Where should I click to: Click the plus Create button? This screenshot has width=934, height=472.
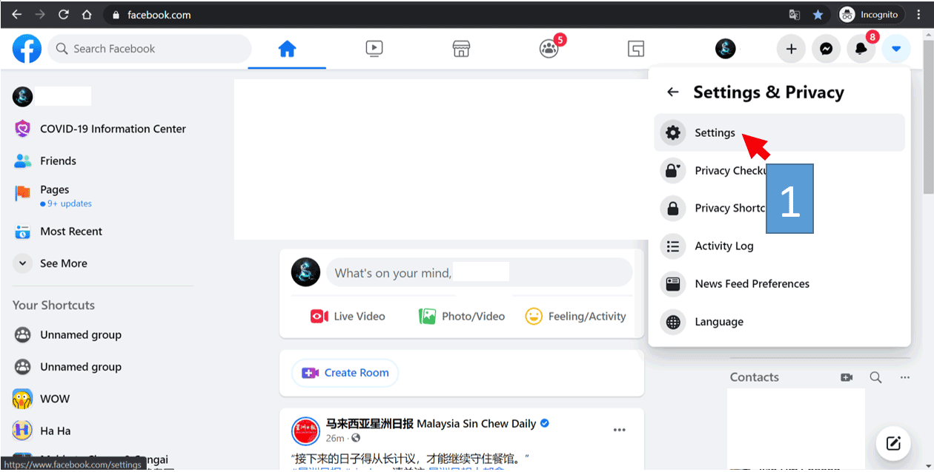point(791,49)
